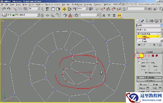Click the Align tool icon
Image resolution: width=163 pixels, height=103 pixels.
point(155,9)
